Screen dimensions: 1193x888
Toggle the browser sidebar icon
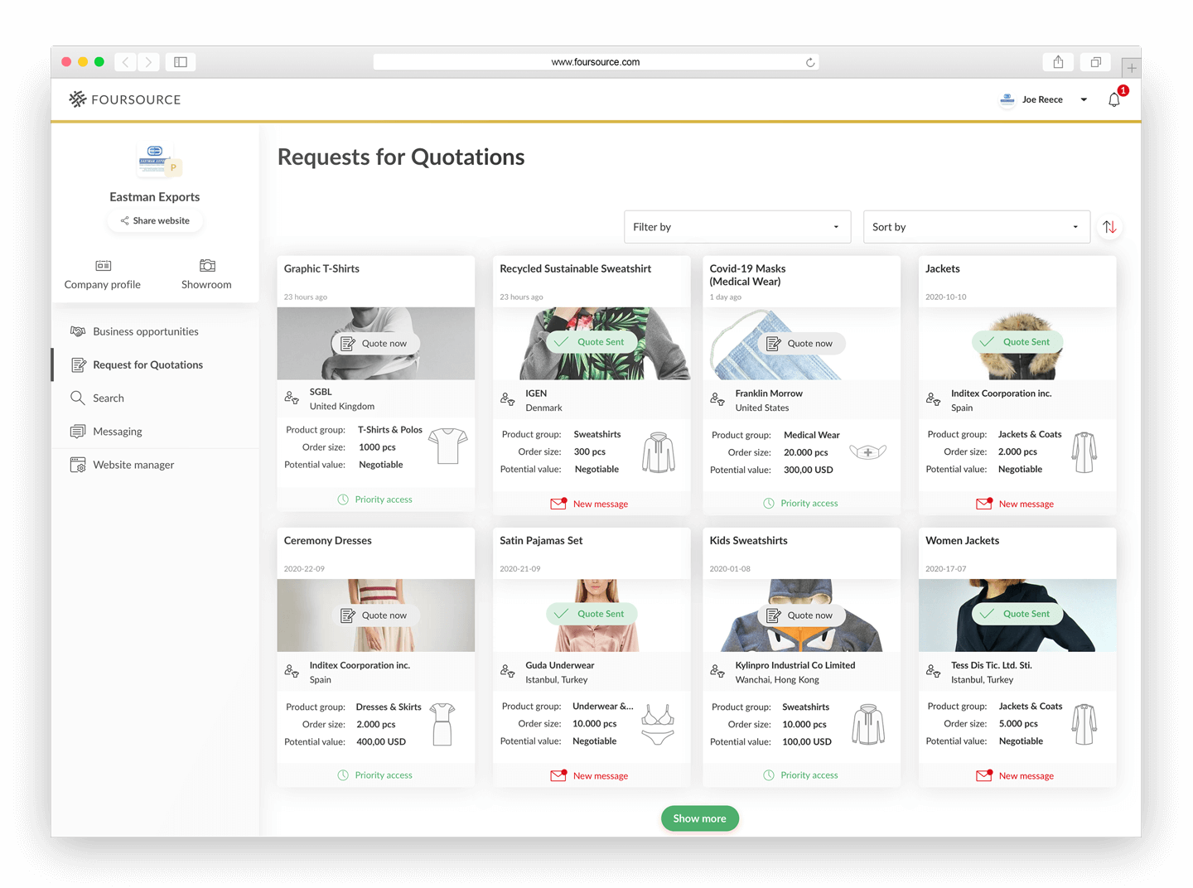181,62
